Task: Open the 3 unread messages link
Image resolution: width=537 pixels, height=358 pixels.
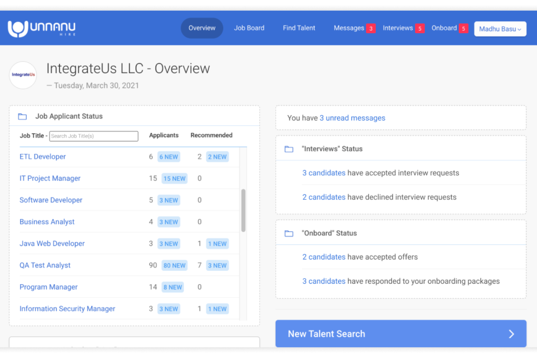Action: (352, 118)
